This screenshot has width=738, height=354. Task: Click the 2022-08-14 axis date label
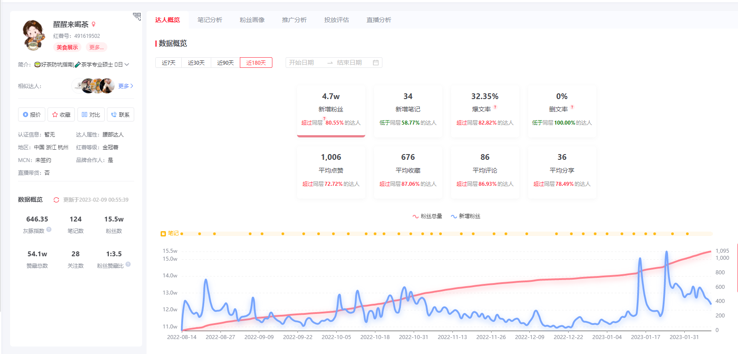coord(182,337)
